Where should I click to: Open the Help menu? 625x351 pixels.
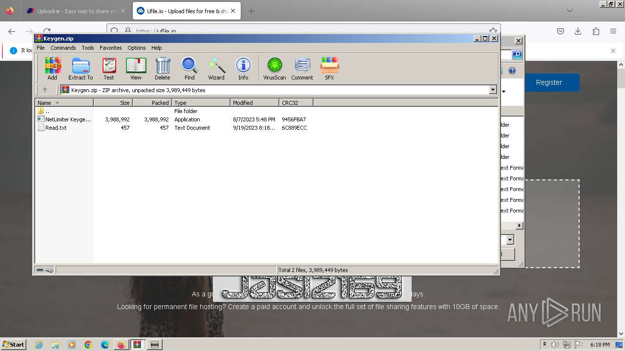coord(156,48)
